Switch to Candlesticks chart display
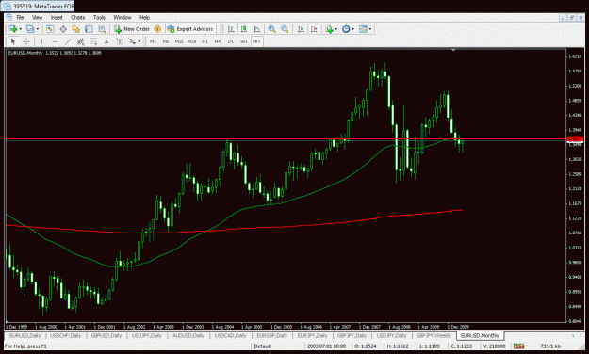 point(244,29)
